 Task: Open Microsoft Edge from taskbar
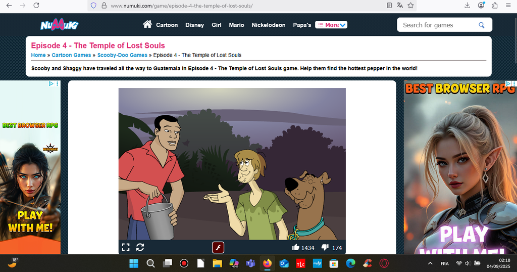point(350,263)
